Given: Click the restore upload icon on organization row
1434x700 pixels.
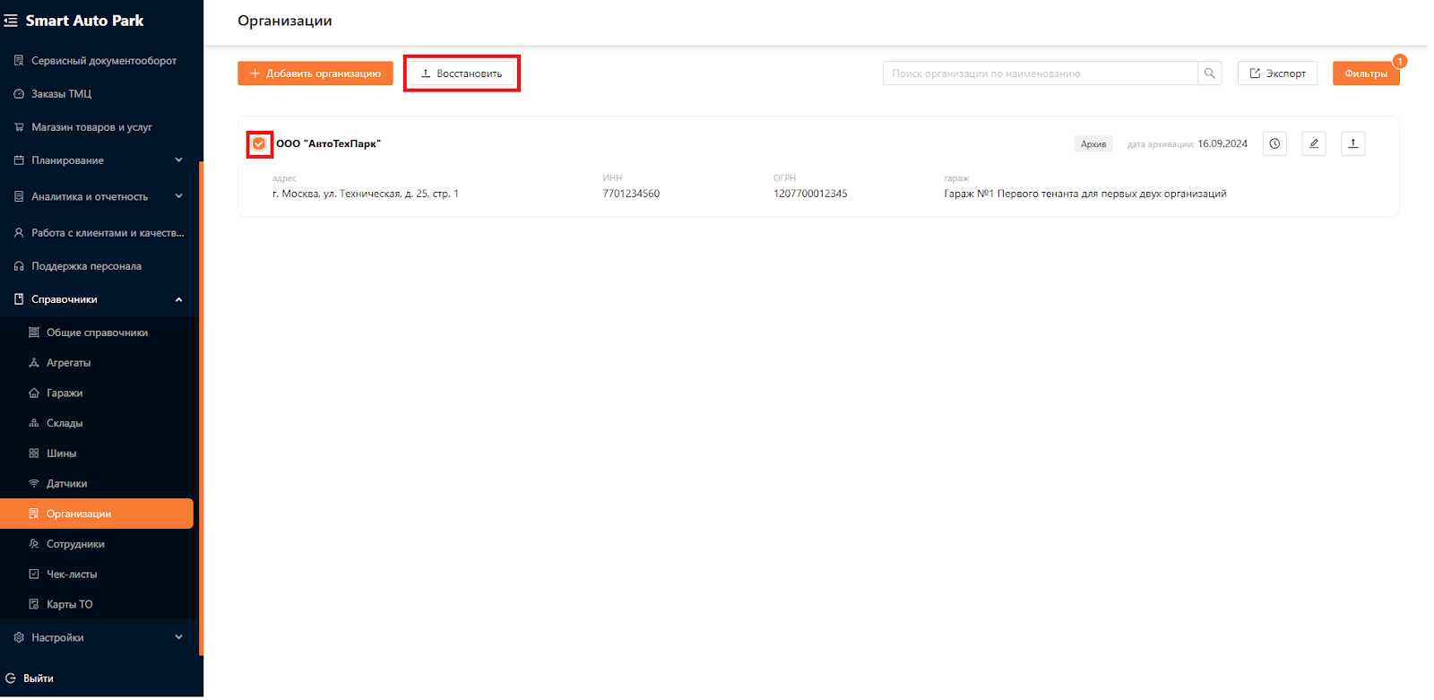Looking at the screenshot, I should pos(1353,143).
